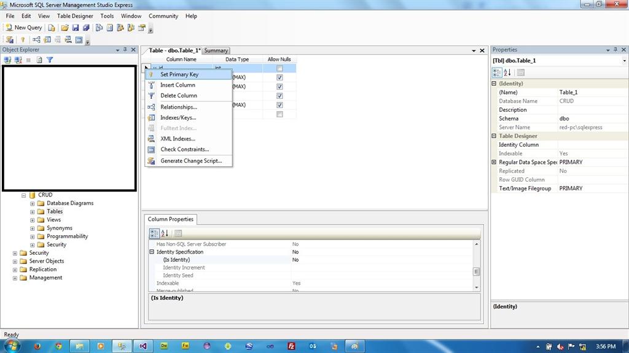Click the Open File folder icon
Screen dimensions: 629x353
pyautogui.click(x=64, y=28)
